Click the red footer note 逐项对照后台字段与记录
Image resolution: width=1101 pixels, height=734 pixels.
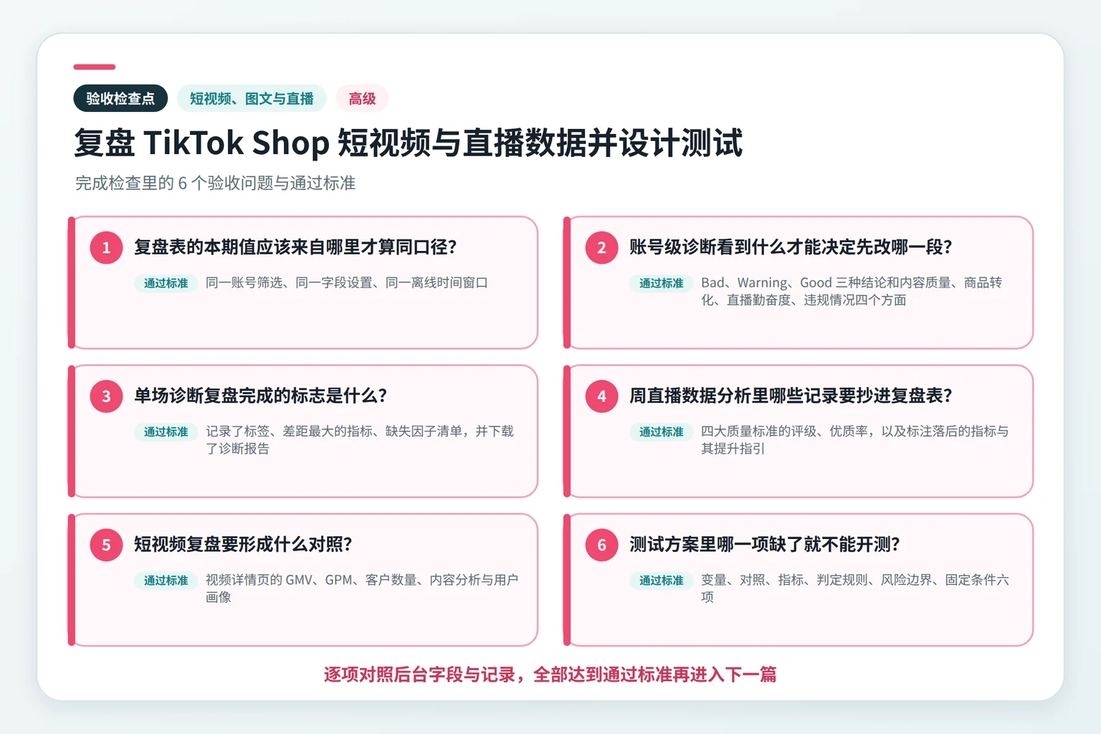(550, 675)
